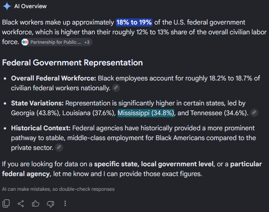The width and height of the screenshot is (269, 212).
Task: Give thumbs down to response
Action: click(50, 204)
